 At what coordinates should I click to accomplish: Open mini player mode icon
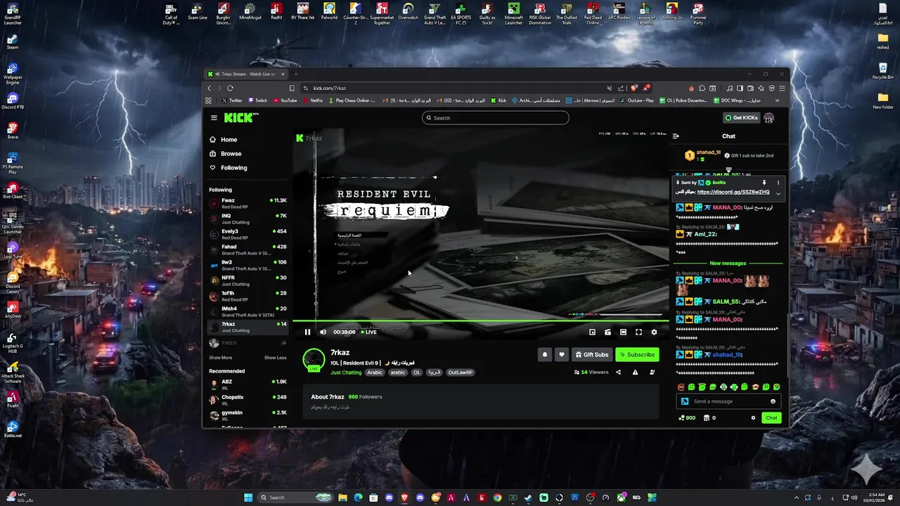pyautogui.click(x=592, y=332)
